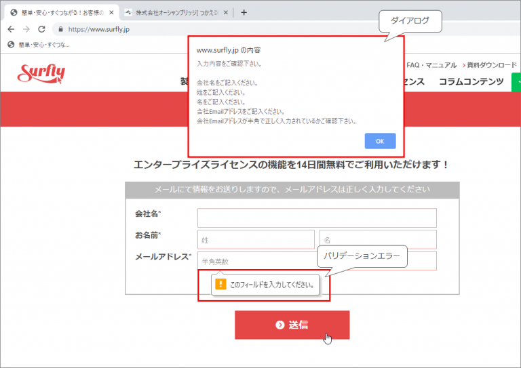Reload the page with refresh icon
The image size is (521, 368).
pos(41,29)
